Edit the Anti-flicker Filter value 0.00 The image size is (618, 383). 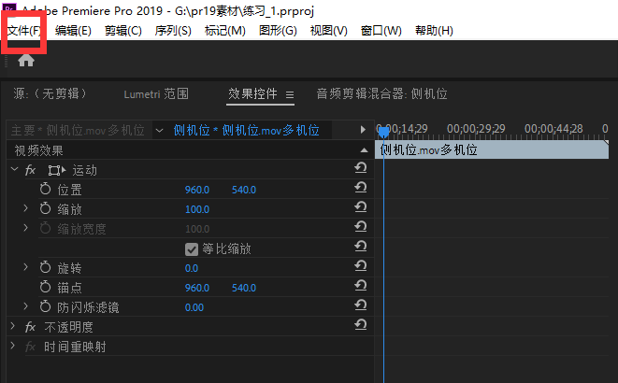[194, 308]
